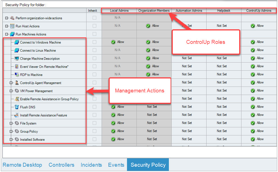Viewport: 278px width, 172px height.
Task: Click the ControlUp Agent Management icon
Action: coord(17,83)
